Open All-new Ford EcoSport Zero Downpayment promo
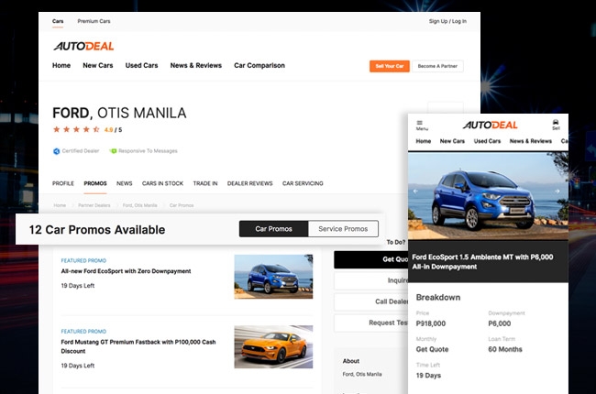 tap(126, 271)
